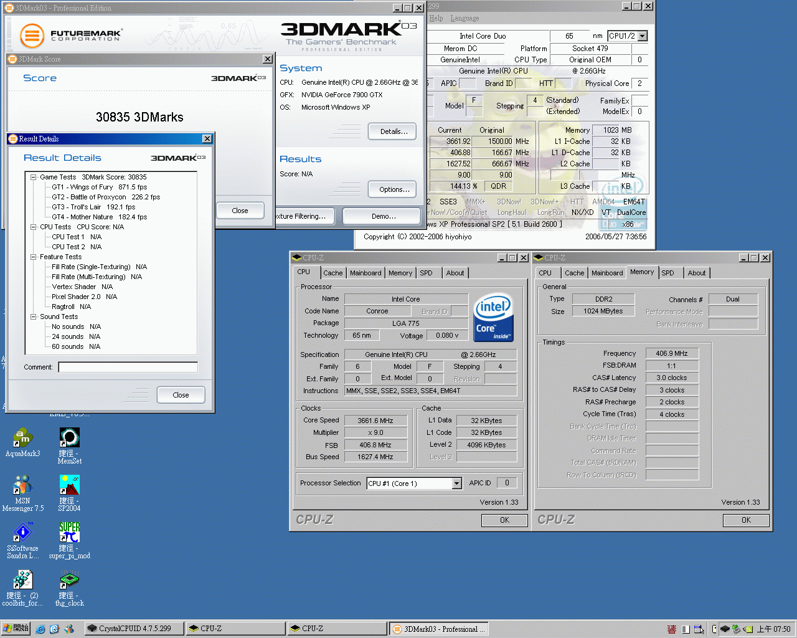Image resolution: width=797 pixels, height=638 pixels.
Task: Click the Futuremark orange logo
Action: [32, 36]
